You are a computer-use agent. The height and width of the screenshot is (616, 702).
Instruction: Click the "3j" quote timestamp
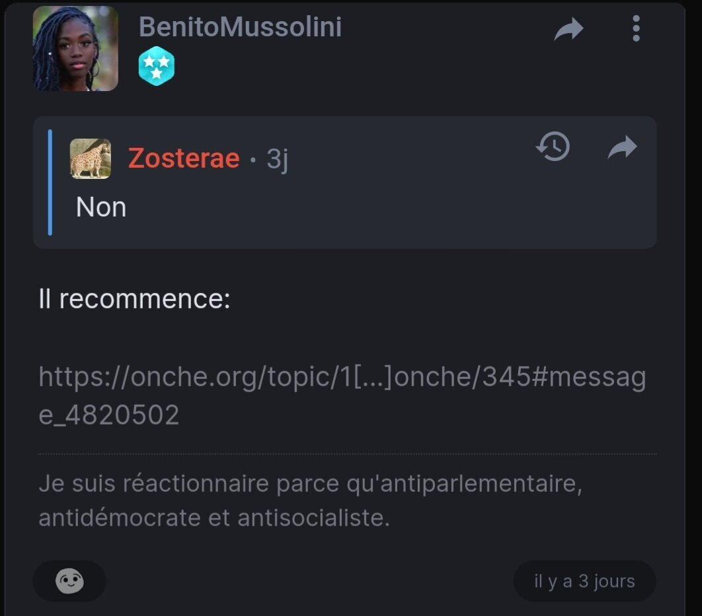pyautogui.click(x=278, y=159)
